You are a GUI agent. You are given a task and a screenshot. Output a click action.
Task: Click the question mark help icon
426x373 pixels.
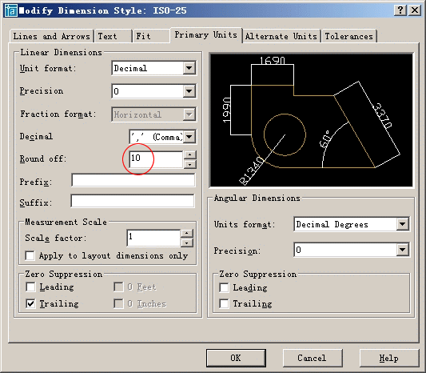[x=400, y=10]
